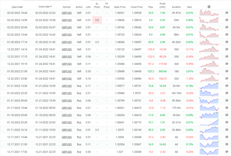Open comment bubble for trade opened 02.03.2022 18:44
Viewport: 231px width, 156px height.
[227, 13]
